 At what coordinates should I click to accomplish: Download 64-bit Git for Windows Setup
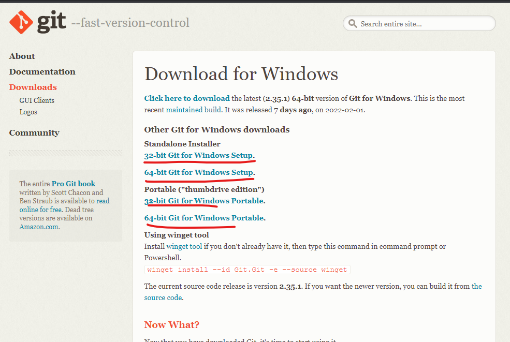[199, 172]
